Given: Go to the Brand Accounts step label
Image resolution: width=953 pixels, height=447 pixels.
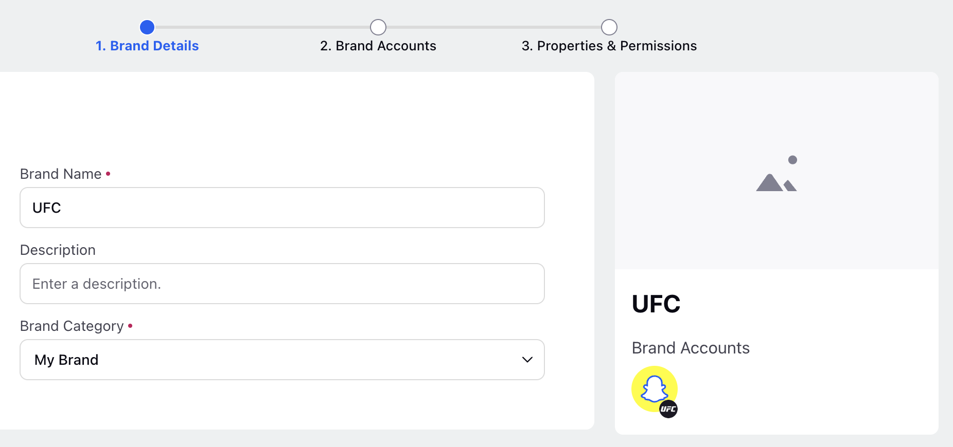Looking at the screenshot, I should tap(378, 46).
